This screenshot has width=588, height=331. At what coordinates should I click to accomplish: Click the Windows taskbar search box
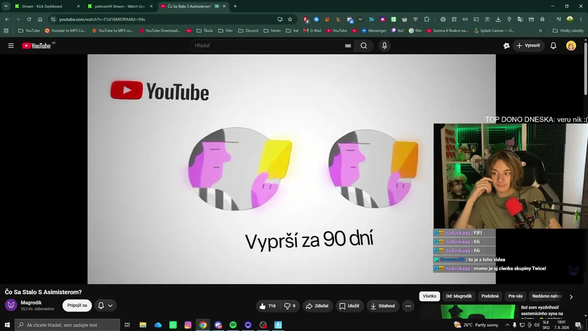(67, 325)
